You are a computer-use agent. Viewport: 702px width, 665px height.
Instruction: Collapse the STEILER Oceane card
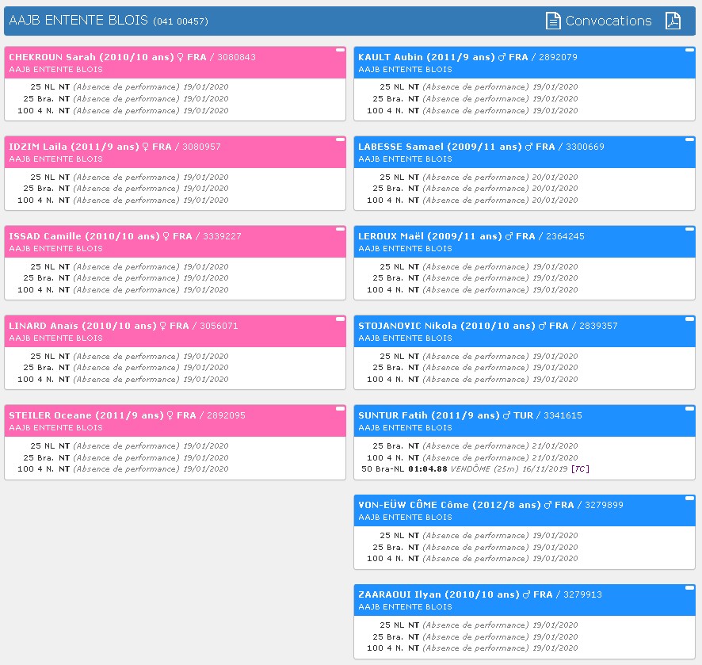pos(340,408)
